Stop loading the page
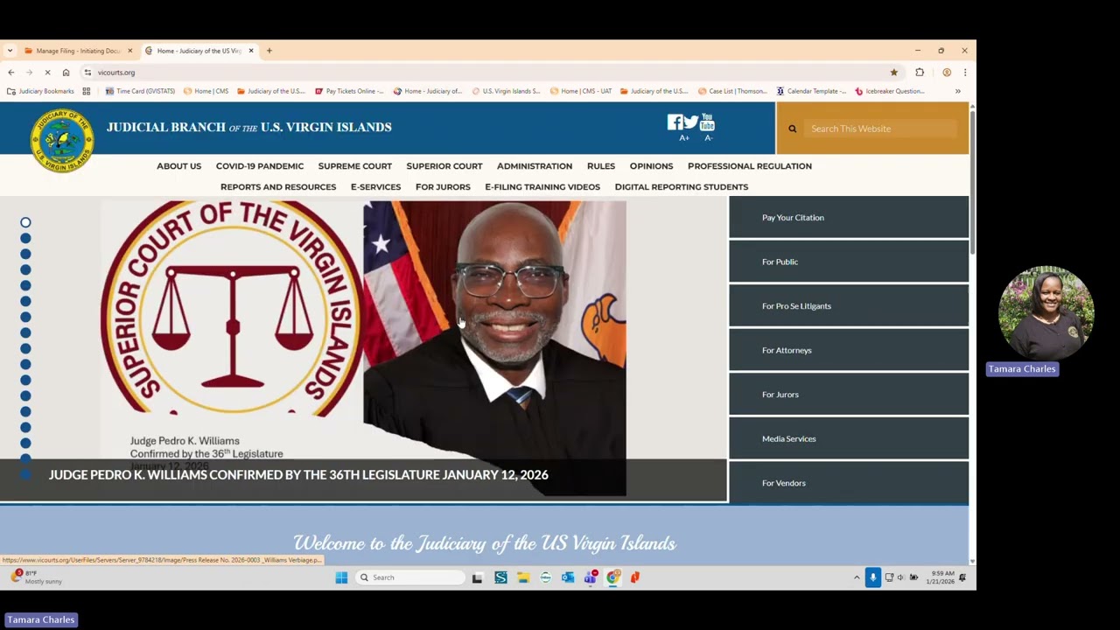 click(47, 73)
